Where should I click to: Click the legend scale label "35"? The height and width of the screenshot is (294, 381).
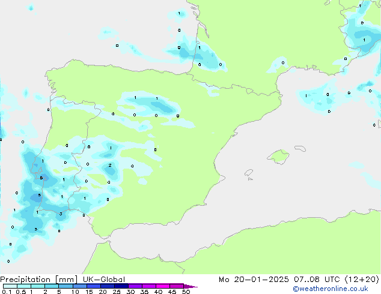pyautogui.click(x=144, y=292)
